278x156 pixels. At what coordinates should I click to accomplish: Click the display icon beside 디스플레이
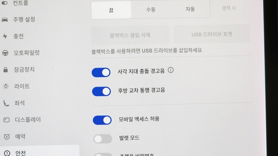(6, 120)
